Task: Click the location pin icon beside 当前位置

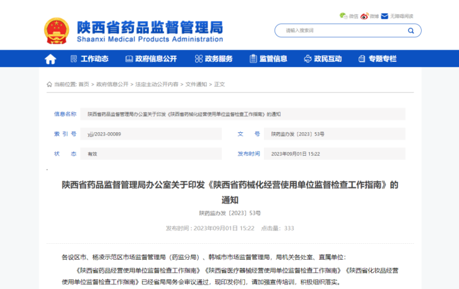Action: click(x=49, y=84)
